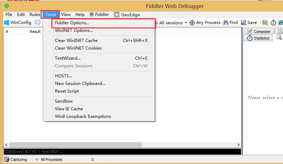Choose Clear WinINET Cookies
The width and height of the screenshot is (283, 164).
[104, 48]
